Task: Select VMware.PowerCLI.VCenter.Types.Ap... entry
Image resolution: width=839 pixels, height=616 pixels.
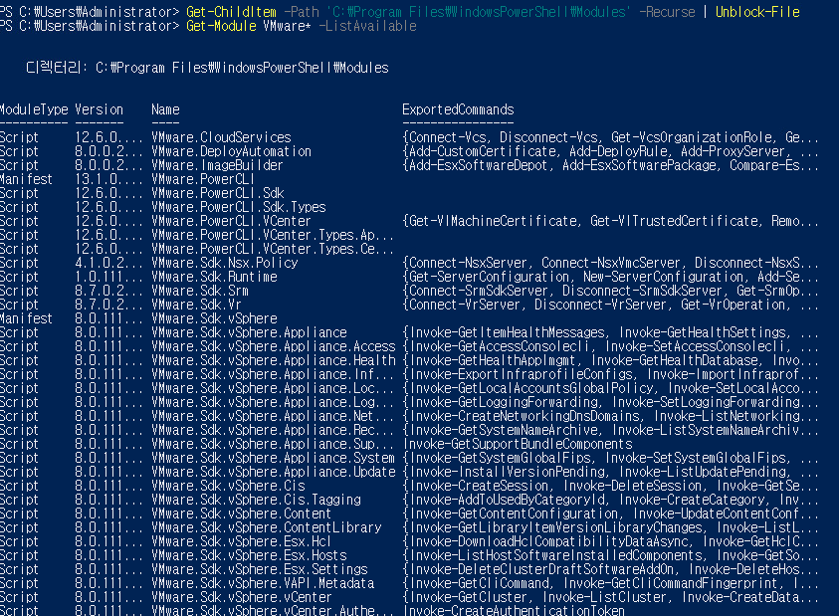Action: click(273, 235)
